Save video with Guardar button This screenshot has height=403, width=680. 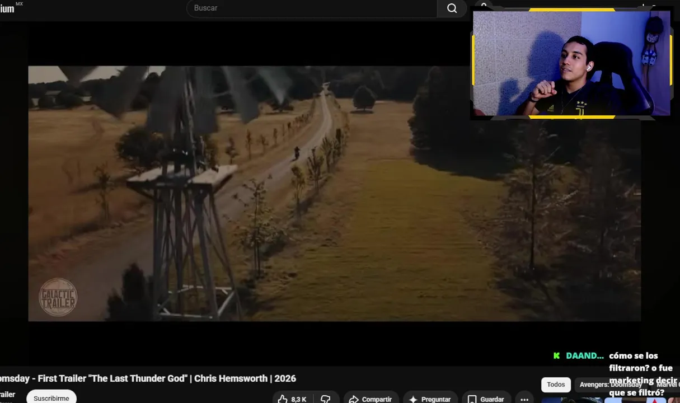pyautogui.click(x=485, y=399)
